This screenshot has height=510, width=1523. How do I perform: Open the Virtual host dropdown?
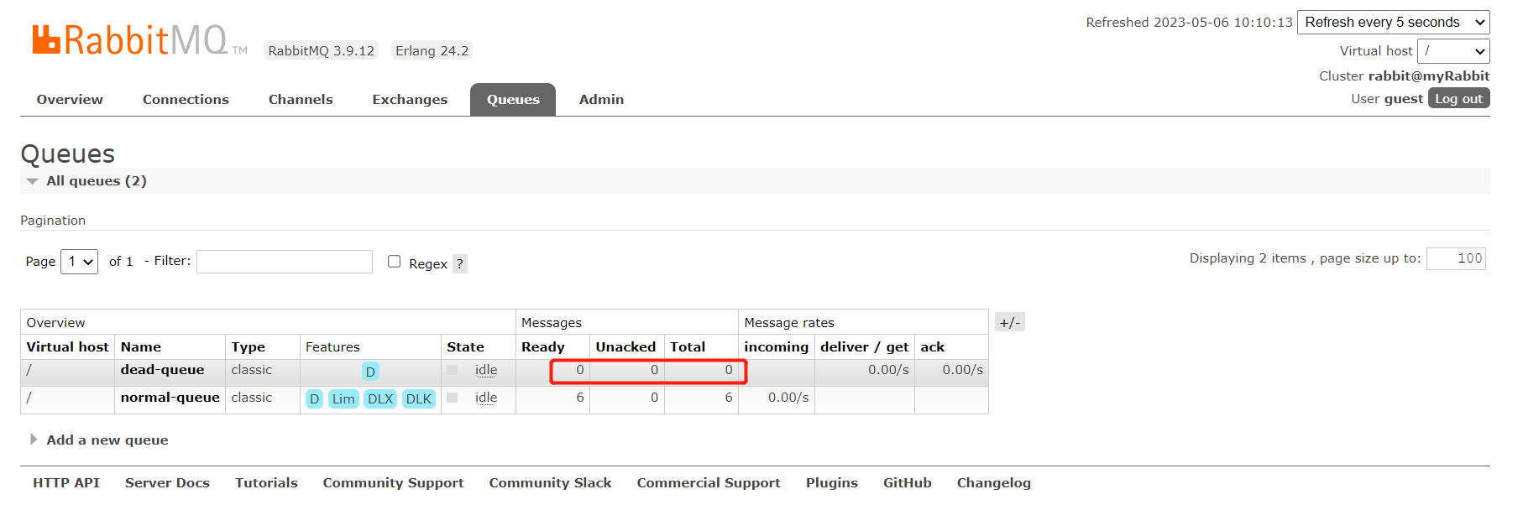point(1453,51)
